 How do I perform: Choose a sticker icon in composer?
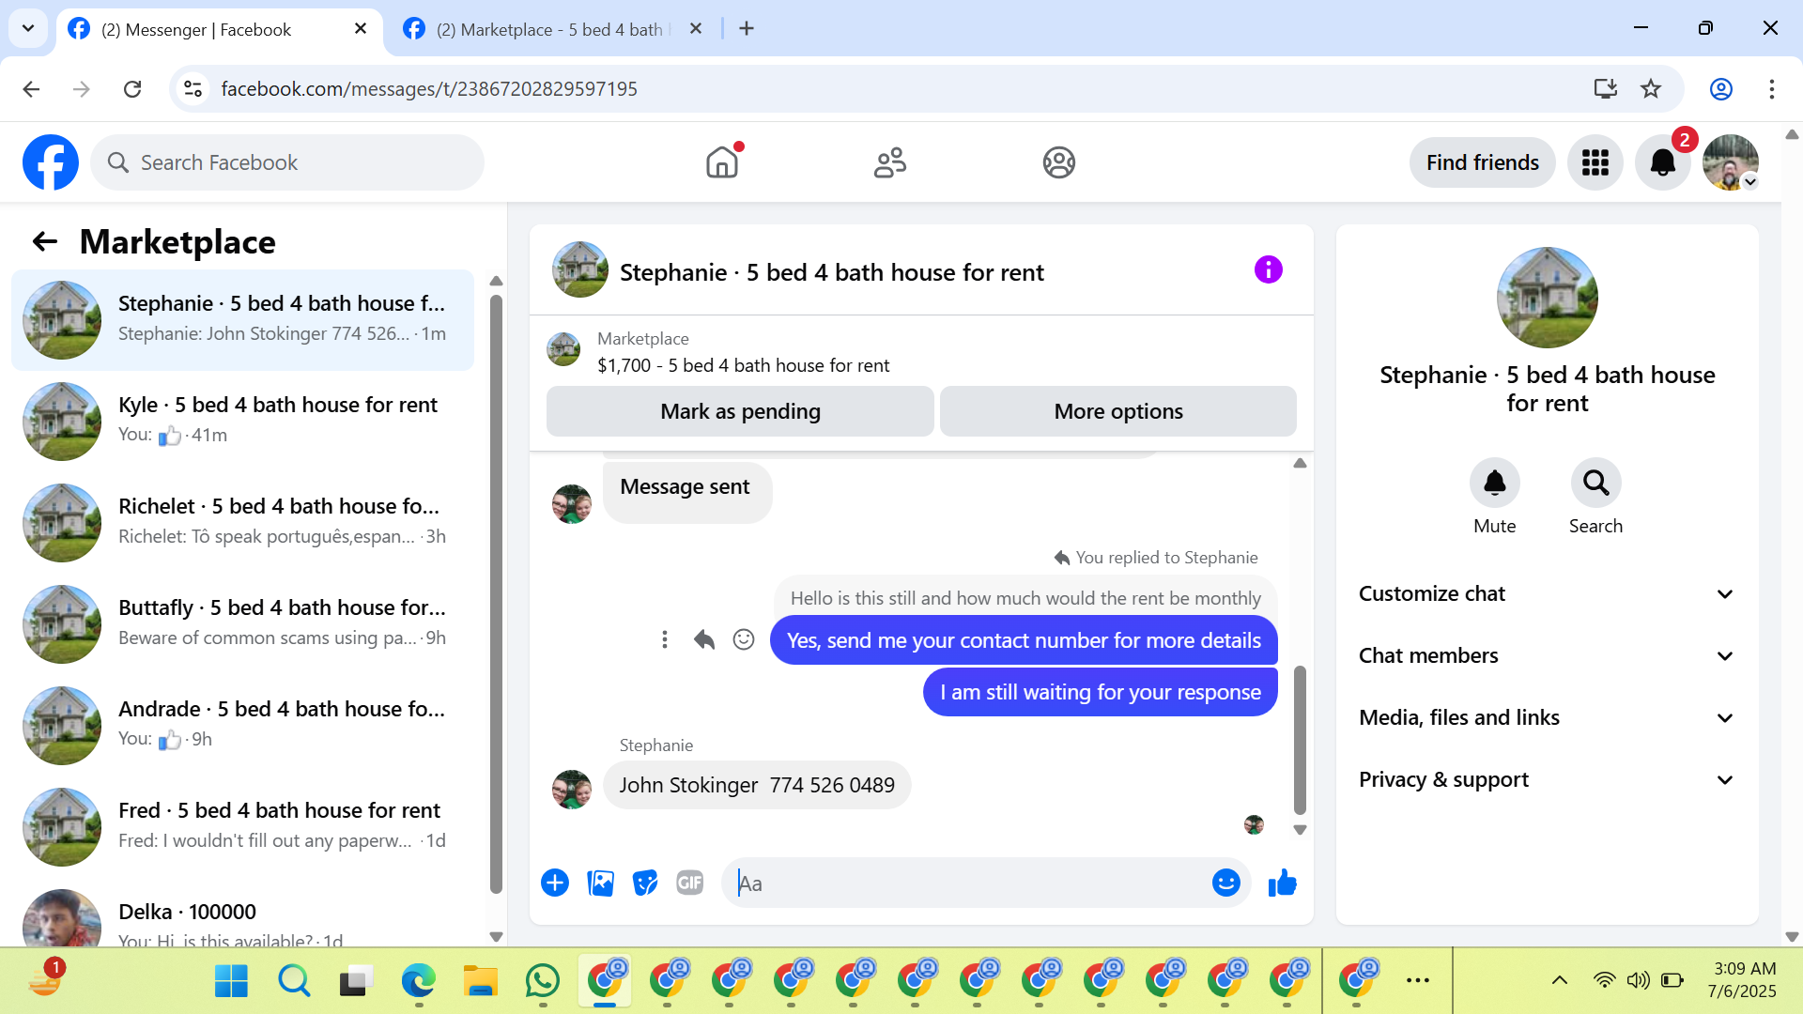point(645,883)
